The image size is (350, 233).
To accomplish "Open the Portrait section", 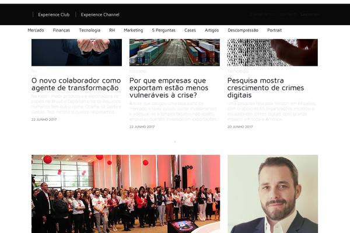I will coord(274,30).
